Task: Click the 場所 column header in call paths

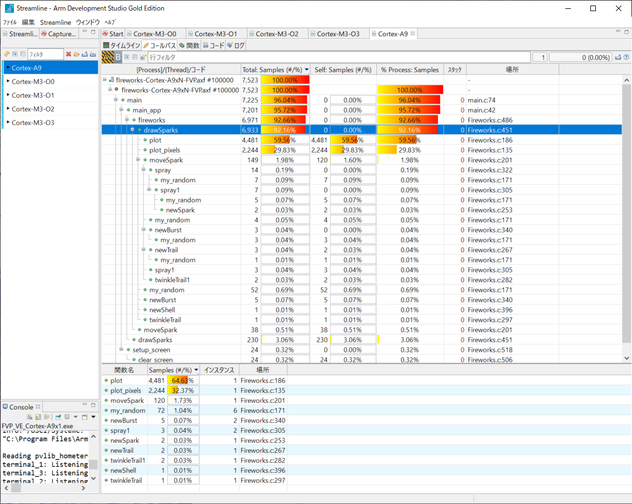Action: pyautogui.click(x=512, y=69)
